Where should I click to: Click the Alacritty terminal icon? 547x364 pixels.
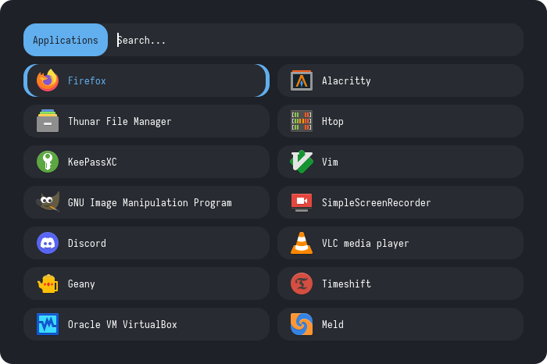tap(302, 80)
